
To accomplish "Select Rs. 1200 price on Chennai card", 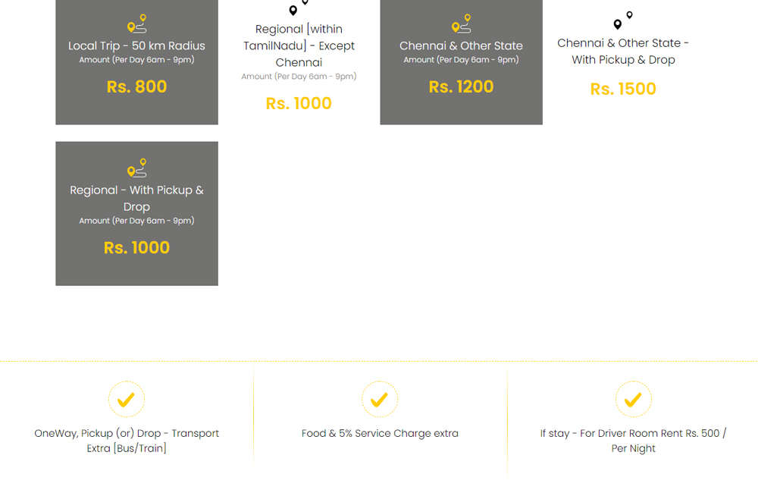I will point(461,86).
